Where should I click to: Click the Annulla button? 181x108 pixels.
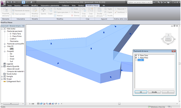154,92
